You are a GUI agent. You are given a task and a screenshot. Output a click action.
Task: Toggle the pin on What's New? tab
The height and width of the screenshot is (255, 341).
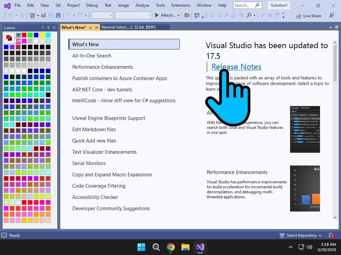pyautogui.click(x=91, y=28)
